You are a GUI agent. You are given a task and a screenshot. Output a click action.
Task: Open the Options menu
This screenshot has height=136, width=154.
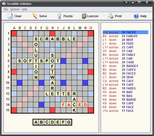[15, 9]
